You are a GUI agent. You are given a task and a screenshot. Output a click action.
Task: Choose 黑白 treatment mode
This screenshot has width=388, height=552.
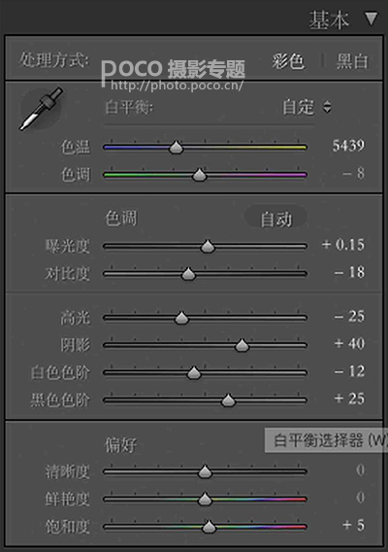[352, 61]
